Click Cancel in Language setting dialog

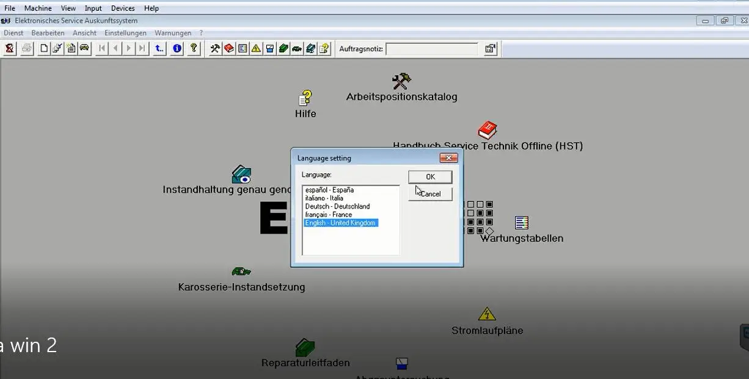(x=430, y=193)
